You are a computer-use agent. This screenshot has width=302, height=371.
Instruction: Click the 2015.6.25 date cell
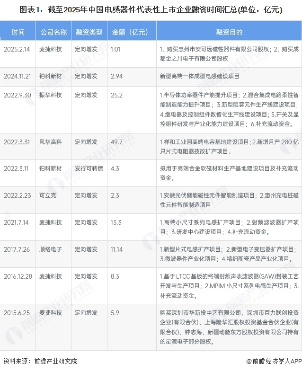(16, 313)
